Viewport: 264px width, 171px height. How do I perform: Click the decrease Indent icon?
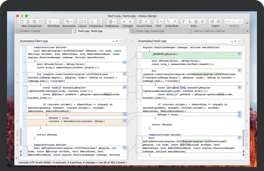(212, 22)
